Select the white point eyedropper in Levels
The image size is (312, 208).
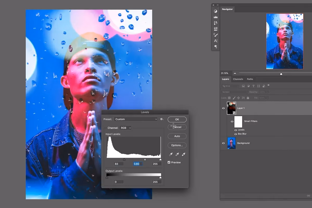183,154
